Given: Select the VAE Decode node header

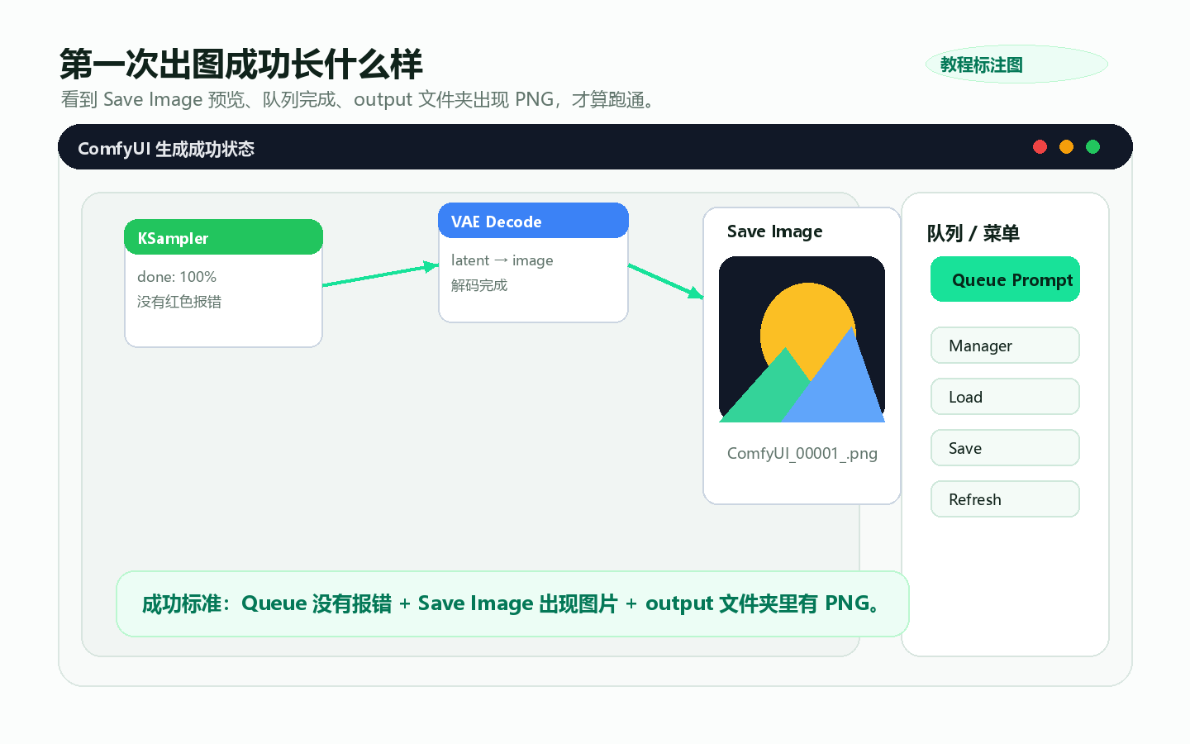Looking at the screenshot, I should tap(533, 221).
